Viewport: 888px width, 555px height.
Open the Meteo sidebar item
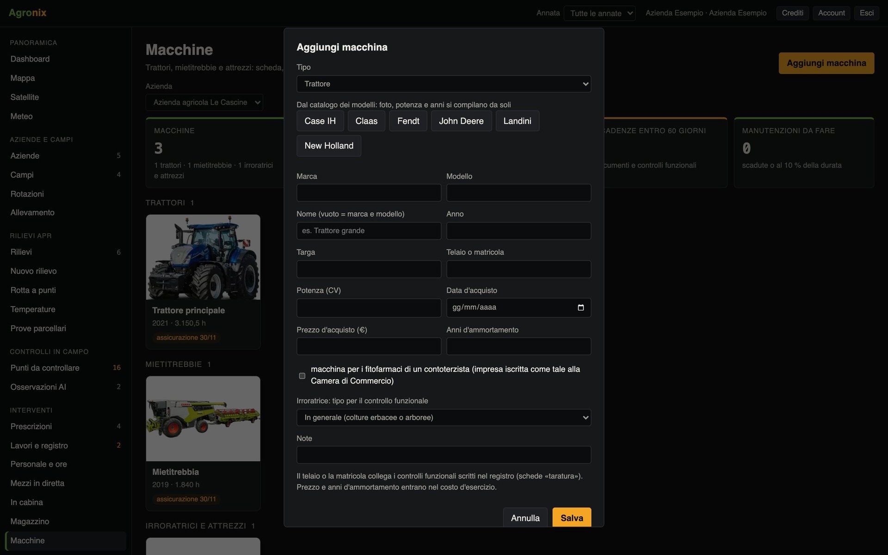[65, 116]
